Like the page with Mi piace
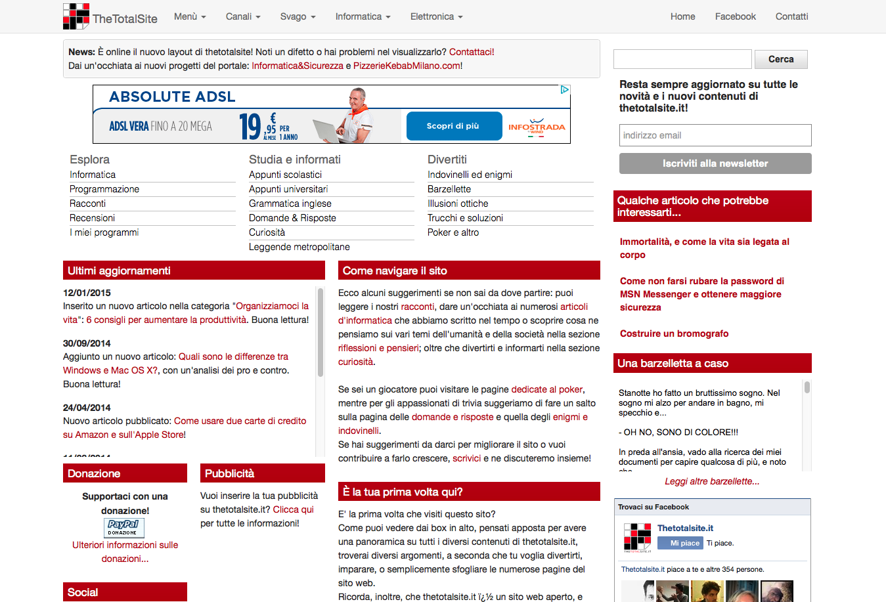The width and height of the screenshot is (886, 602). (680, 543)
